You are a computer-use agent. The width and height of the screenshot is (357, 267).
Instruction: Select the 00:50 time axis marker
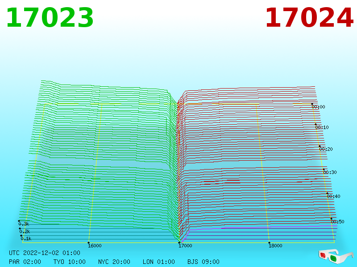337,222
